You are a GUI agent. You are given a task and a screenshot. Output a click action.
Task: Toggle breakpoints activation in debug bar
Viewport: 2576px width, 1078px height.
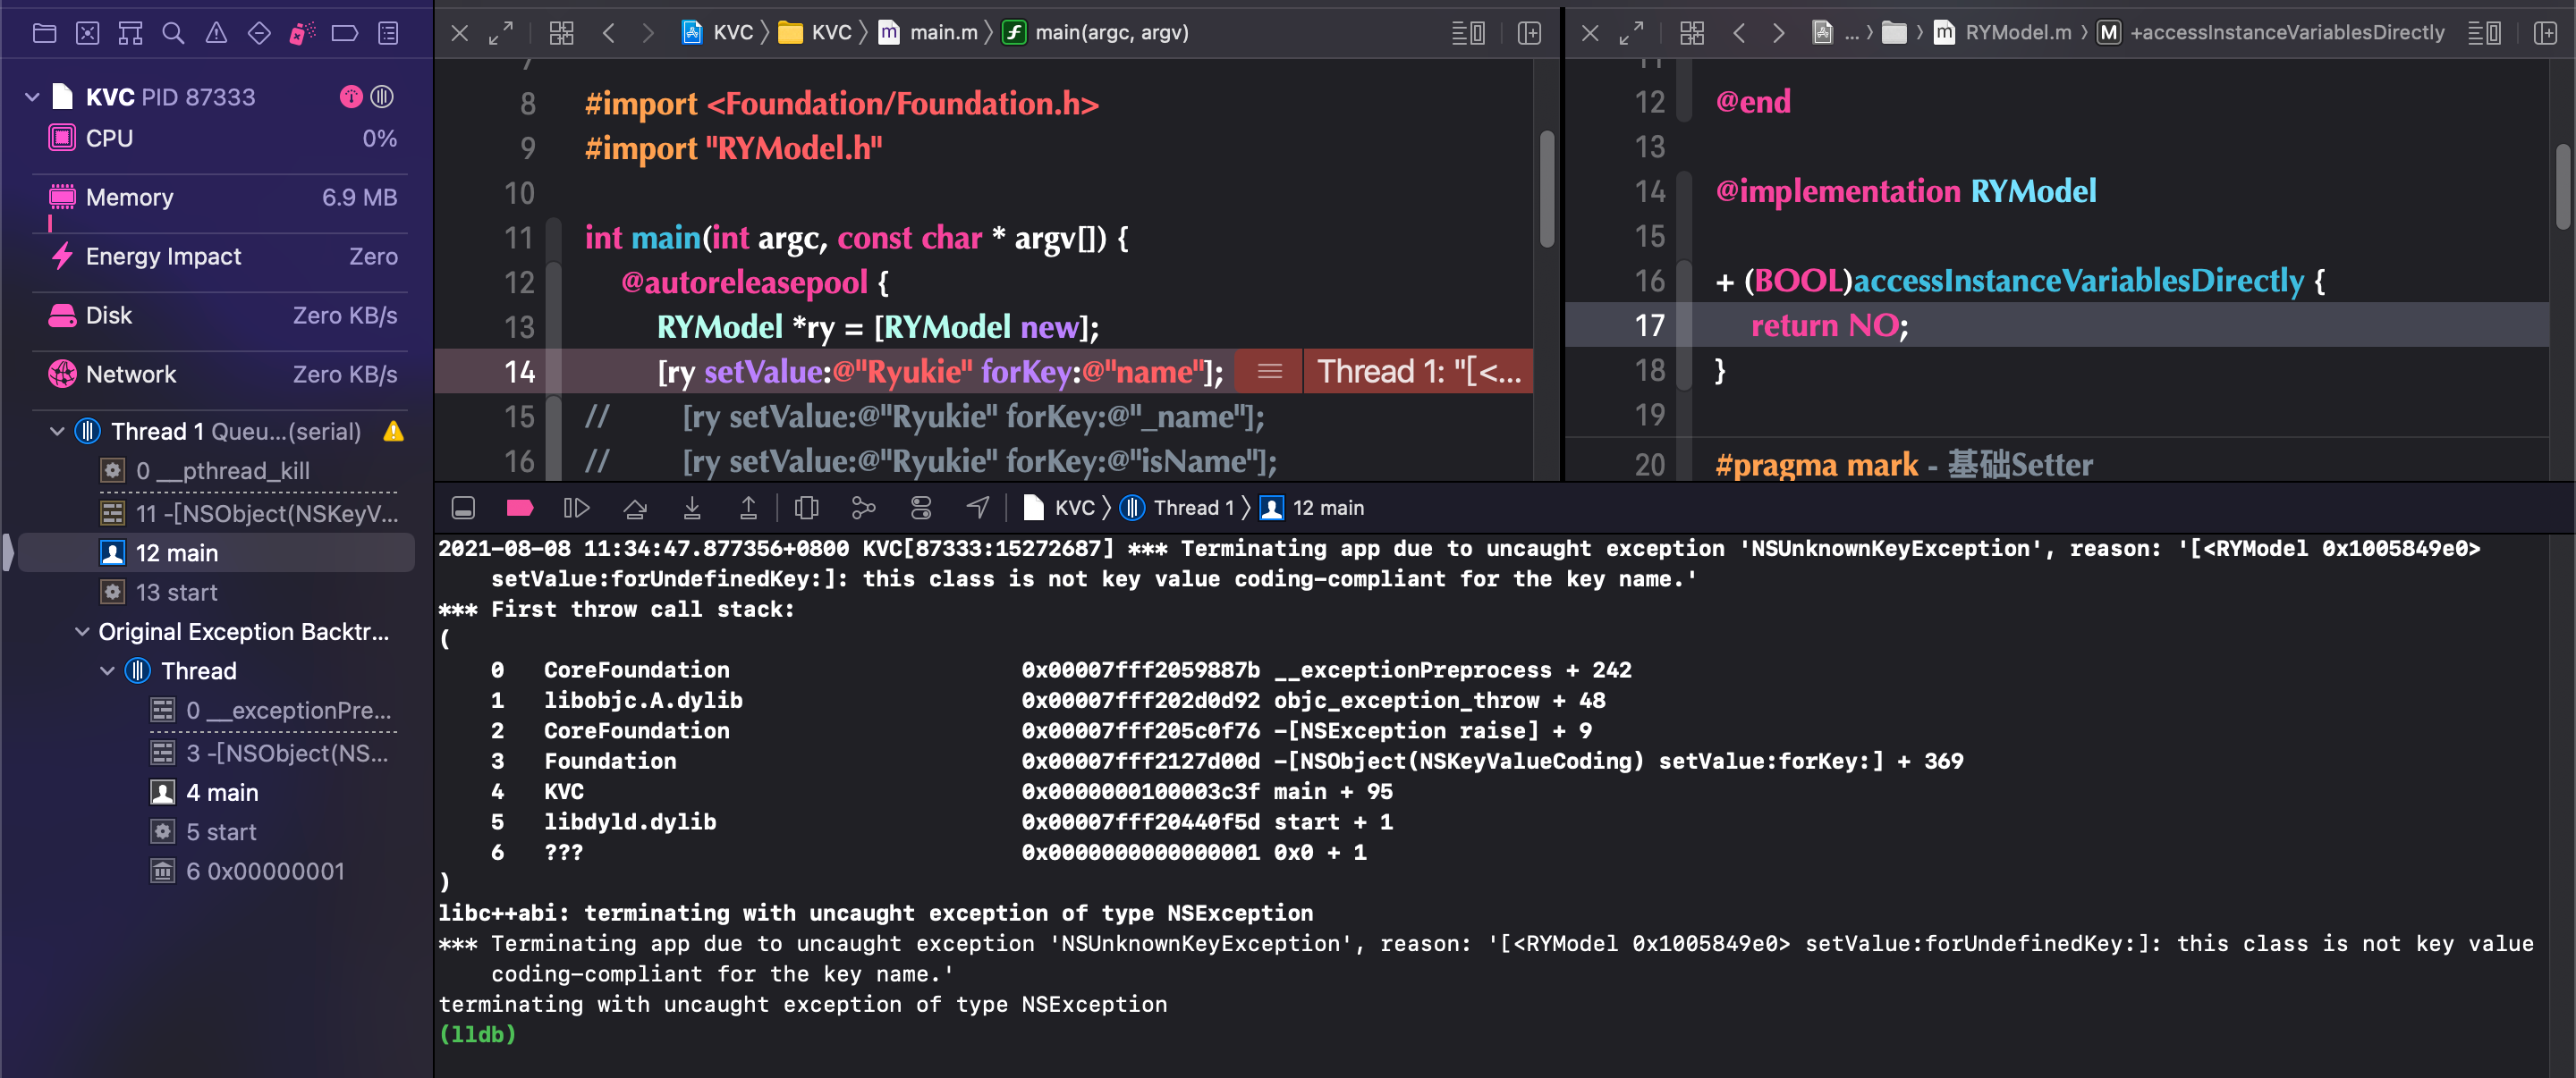point(520,509)
